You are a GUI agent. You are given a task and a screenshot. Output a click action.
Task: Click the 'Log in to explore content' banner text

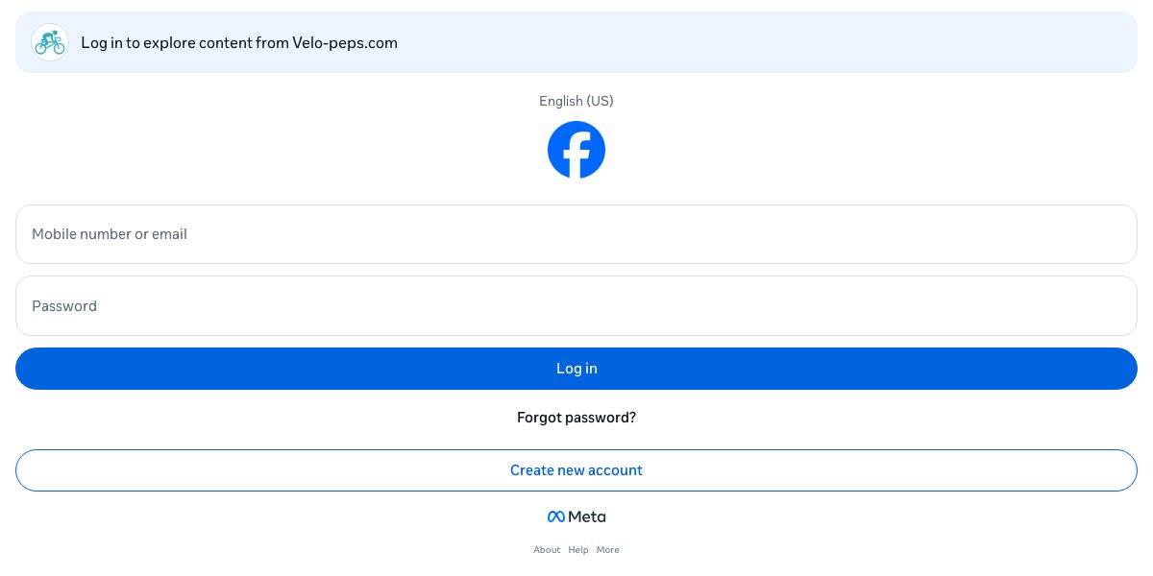pyautogui.click(x=184, y=42)
